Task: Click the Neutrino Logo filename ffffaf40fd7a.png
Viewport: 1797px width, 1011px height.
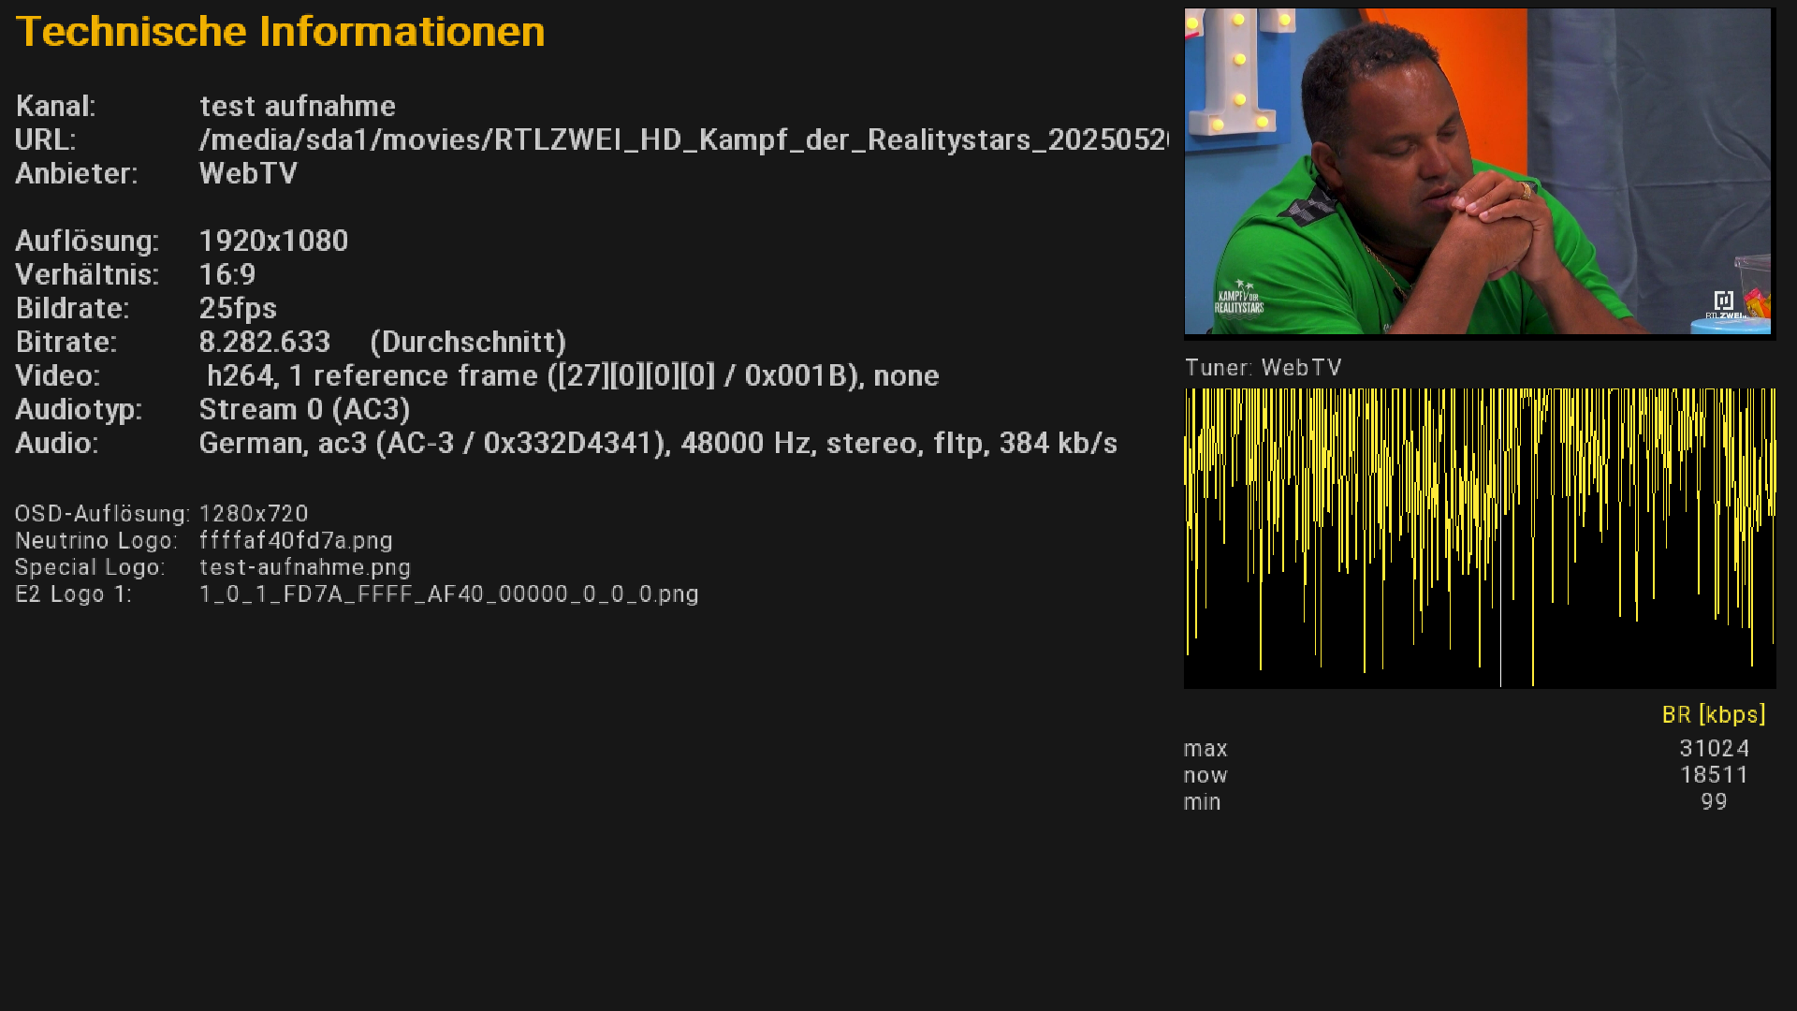Action: [x=296, y=540]
